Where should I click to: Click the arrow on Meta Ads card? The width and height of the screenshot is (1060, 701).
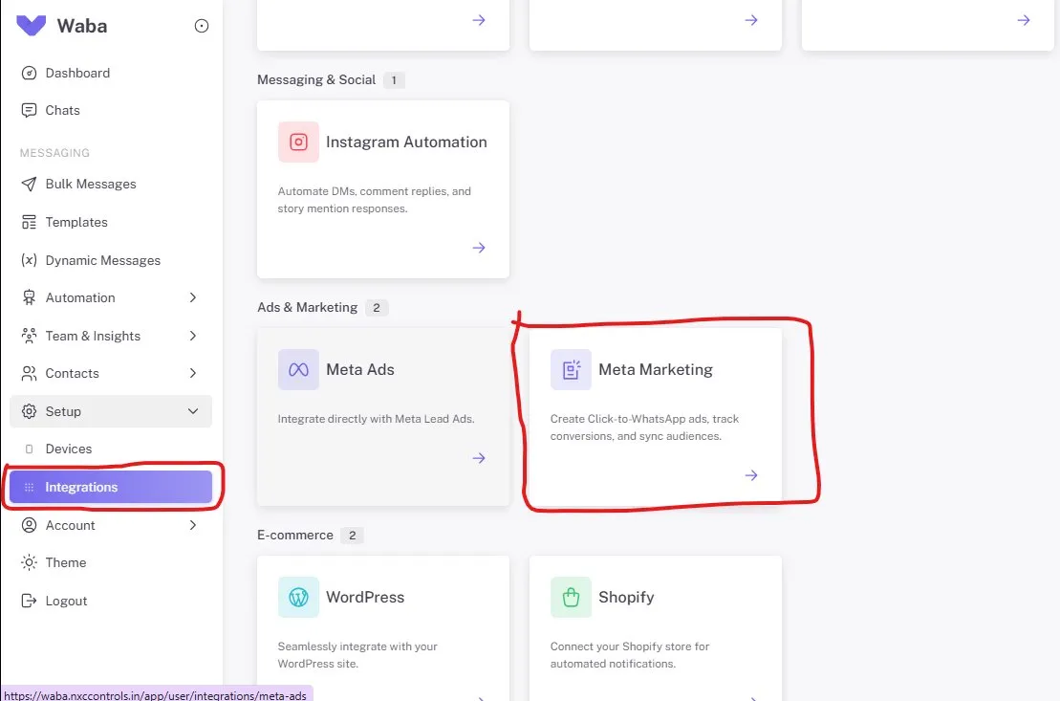tap(479, 458)
